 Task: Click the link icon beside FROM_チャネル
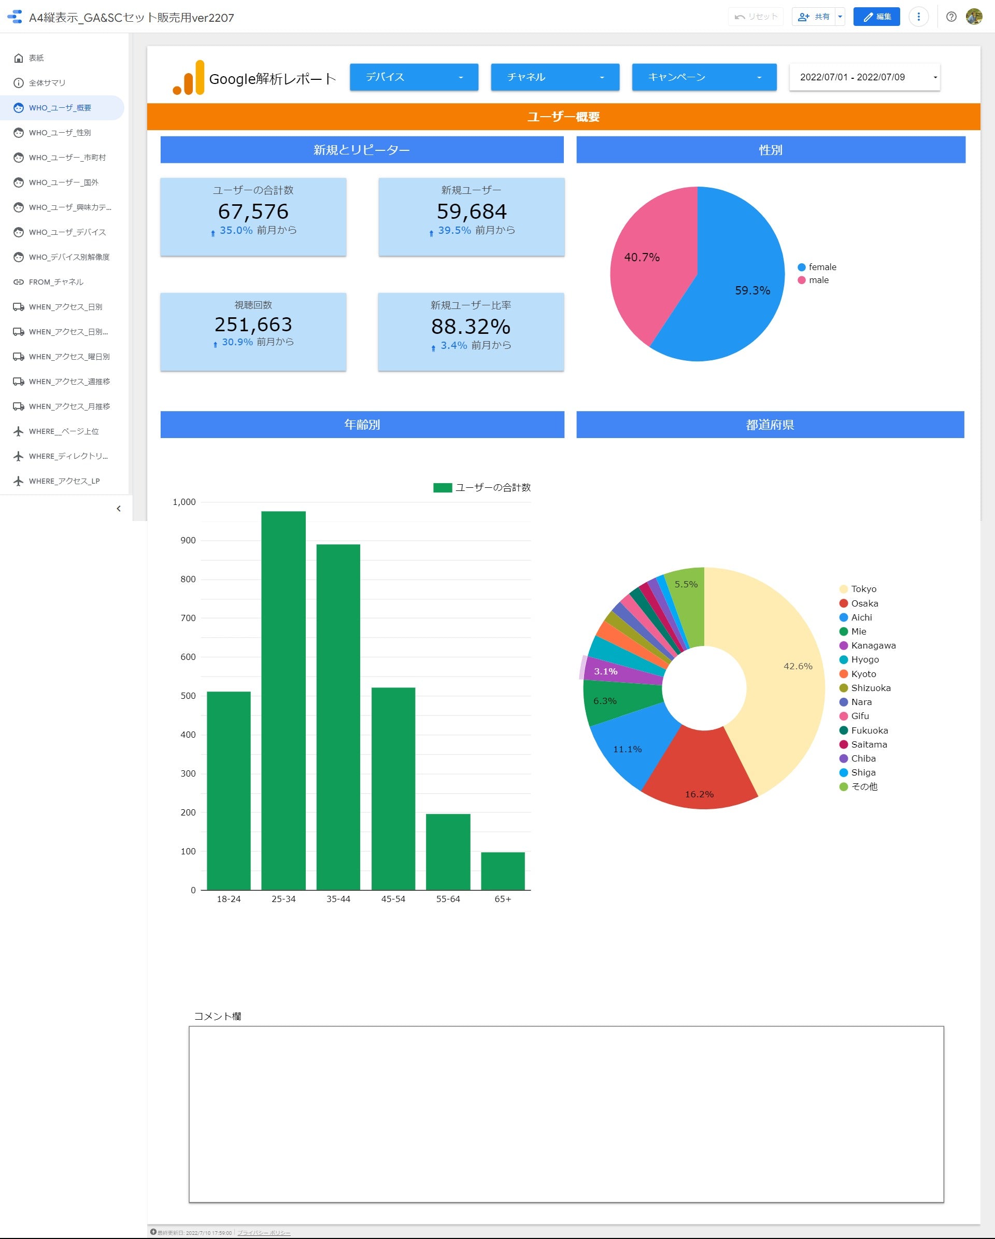18,282
